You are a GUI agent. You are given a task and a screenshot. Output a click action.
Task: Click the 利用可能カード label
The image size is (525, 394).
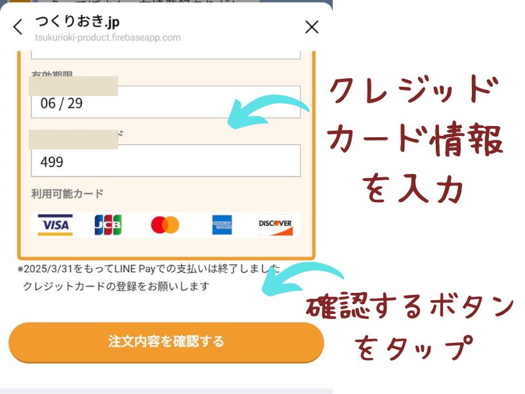[68, 194]
